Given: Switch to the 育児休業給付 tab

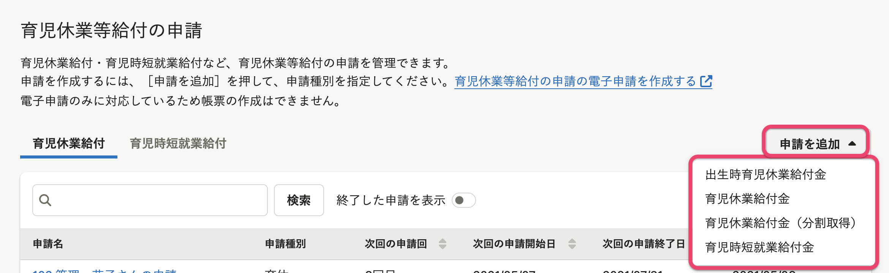Looking at the screenshot, I should pos(69,144).
